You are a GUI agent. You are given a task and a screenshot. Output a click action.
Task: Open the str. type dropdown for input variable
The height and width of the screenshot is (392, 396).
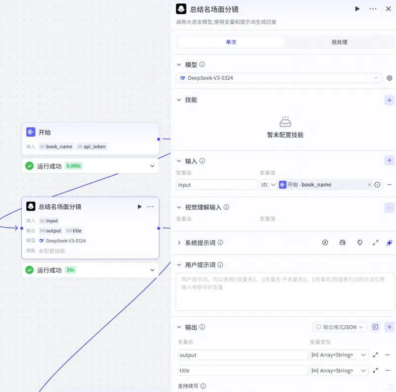click(x=267, y=184)
